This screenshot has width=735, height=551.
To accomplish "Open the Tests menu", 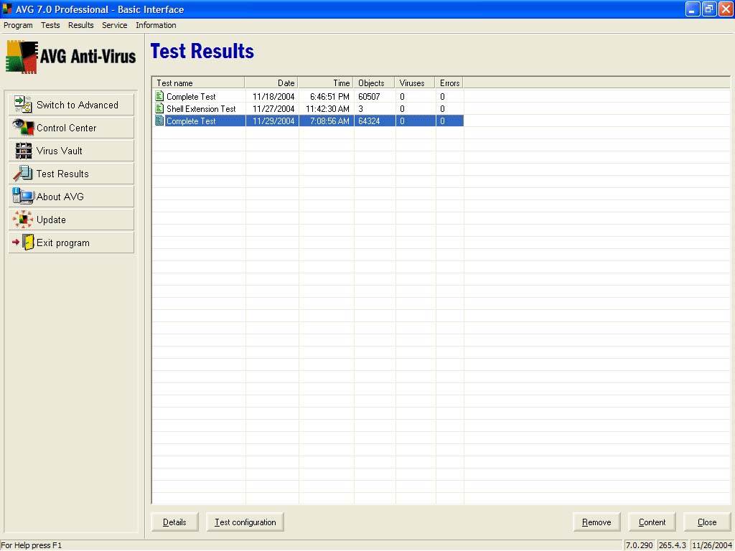I will [50, 25].
